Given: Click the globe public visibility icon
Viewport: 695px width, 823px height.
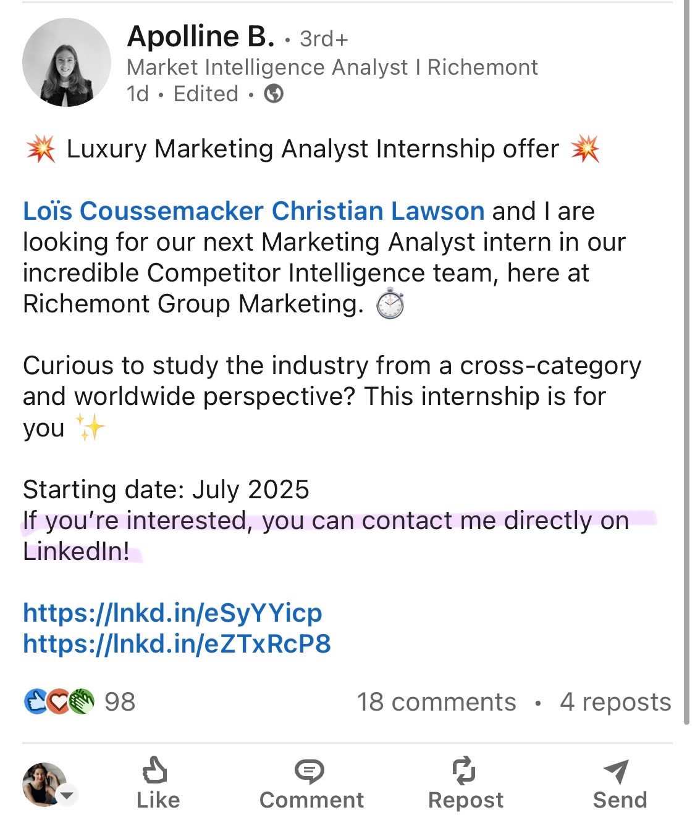Looking at the screenshot, I should click(x=274, y=94).
